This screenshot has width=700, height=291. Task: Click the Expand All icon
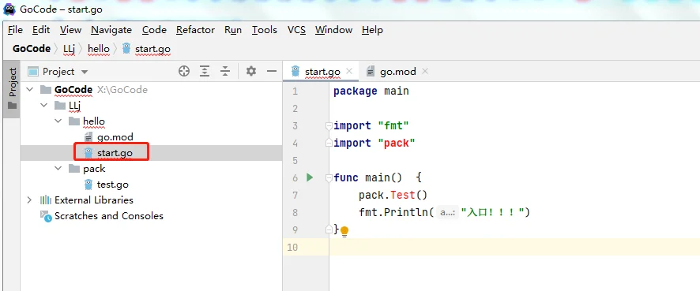205,71
